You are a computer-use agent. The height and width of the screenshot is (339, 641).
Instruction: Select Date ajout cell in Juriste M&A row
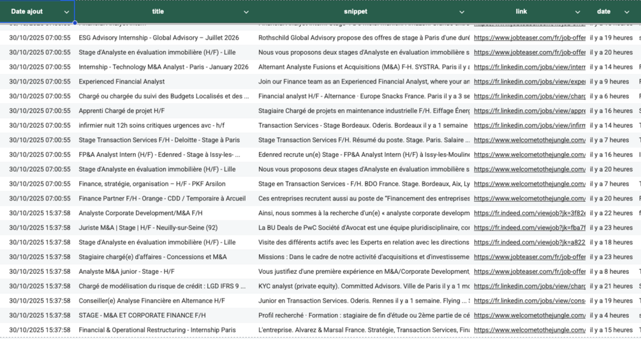[x=40, y=228]
